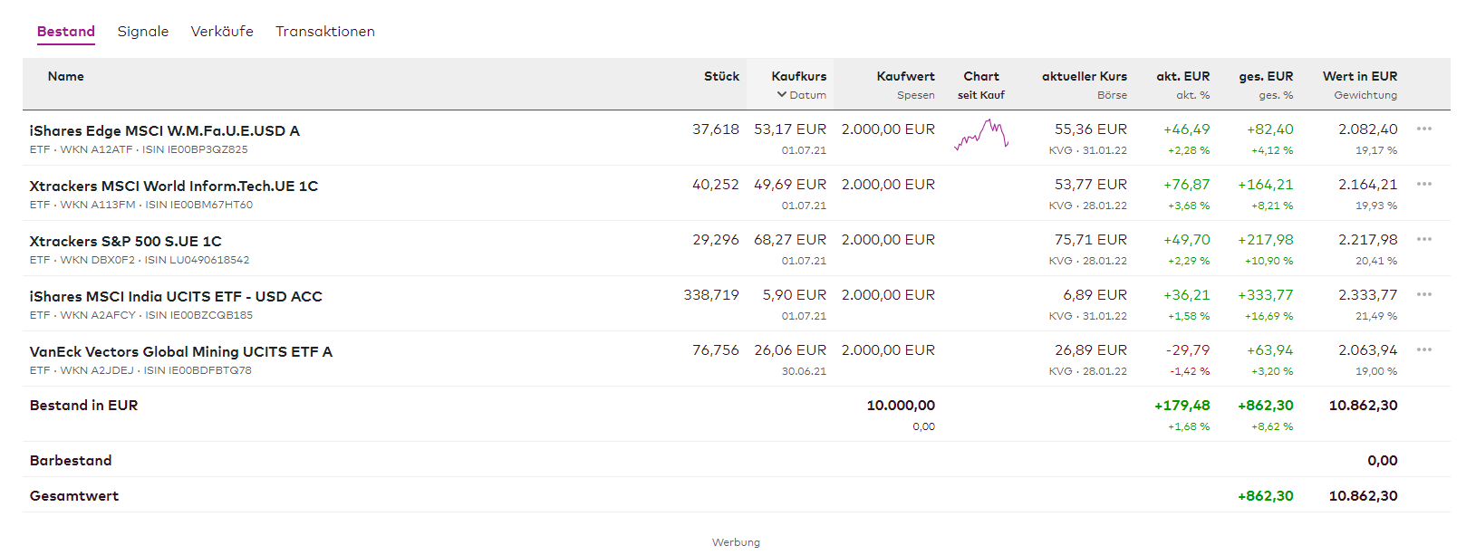Open options menu for Xtrackers MSCI World Inform.Tech row

[1423, 184]
